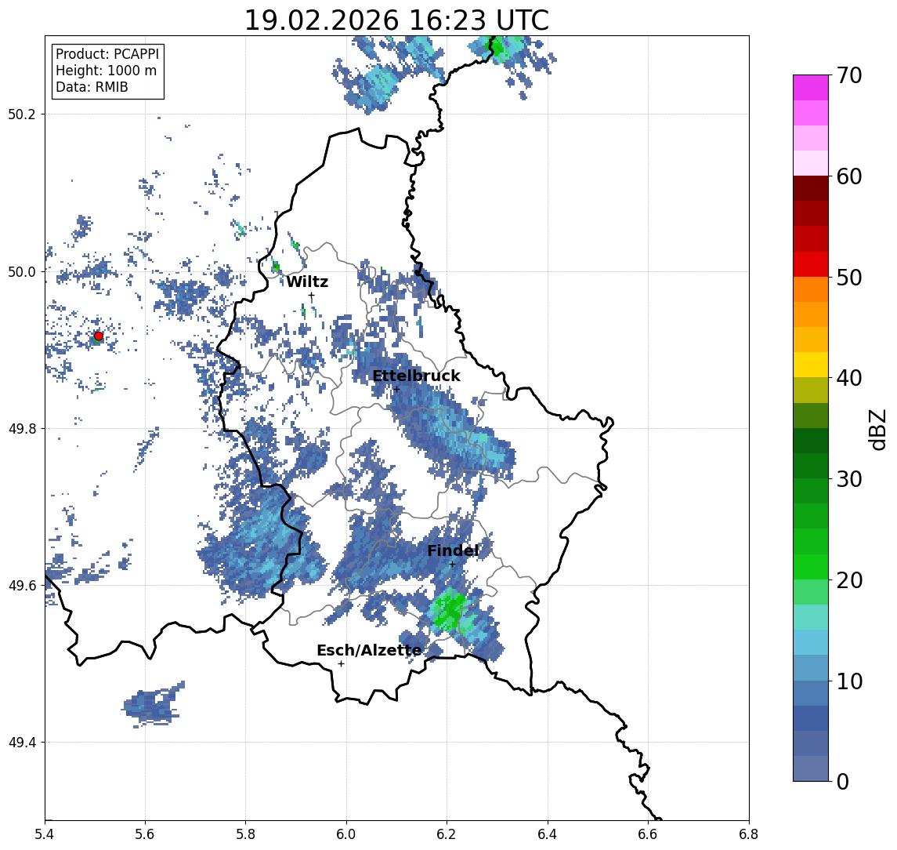
Task: Click the 'Height: 1000 m' text
Action: 106,71
